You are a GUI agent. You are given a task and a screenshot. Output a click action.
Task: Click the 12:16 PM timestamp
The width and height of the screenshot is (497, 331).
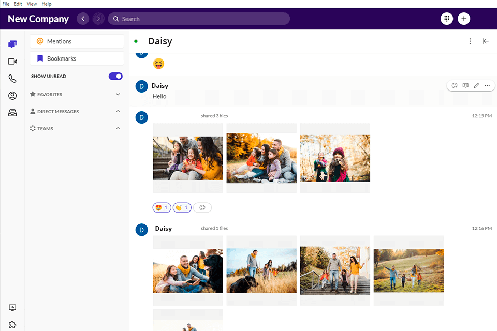(482, 228)
